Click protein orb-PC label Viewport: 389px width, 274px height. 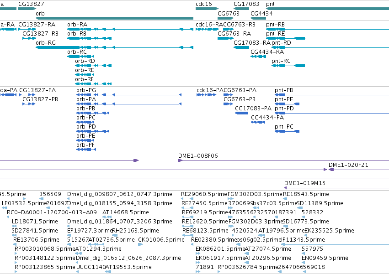point(86,118)
